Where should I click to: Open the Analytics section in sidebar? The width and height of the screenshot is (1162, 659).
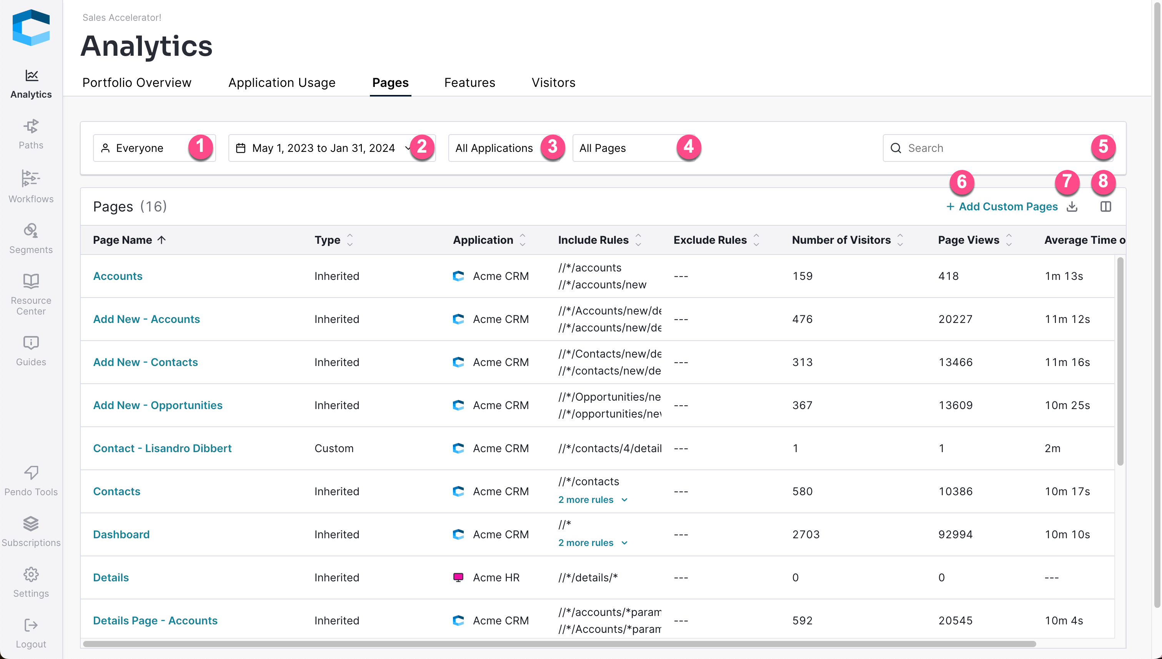point(31,84)
